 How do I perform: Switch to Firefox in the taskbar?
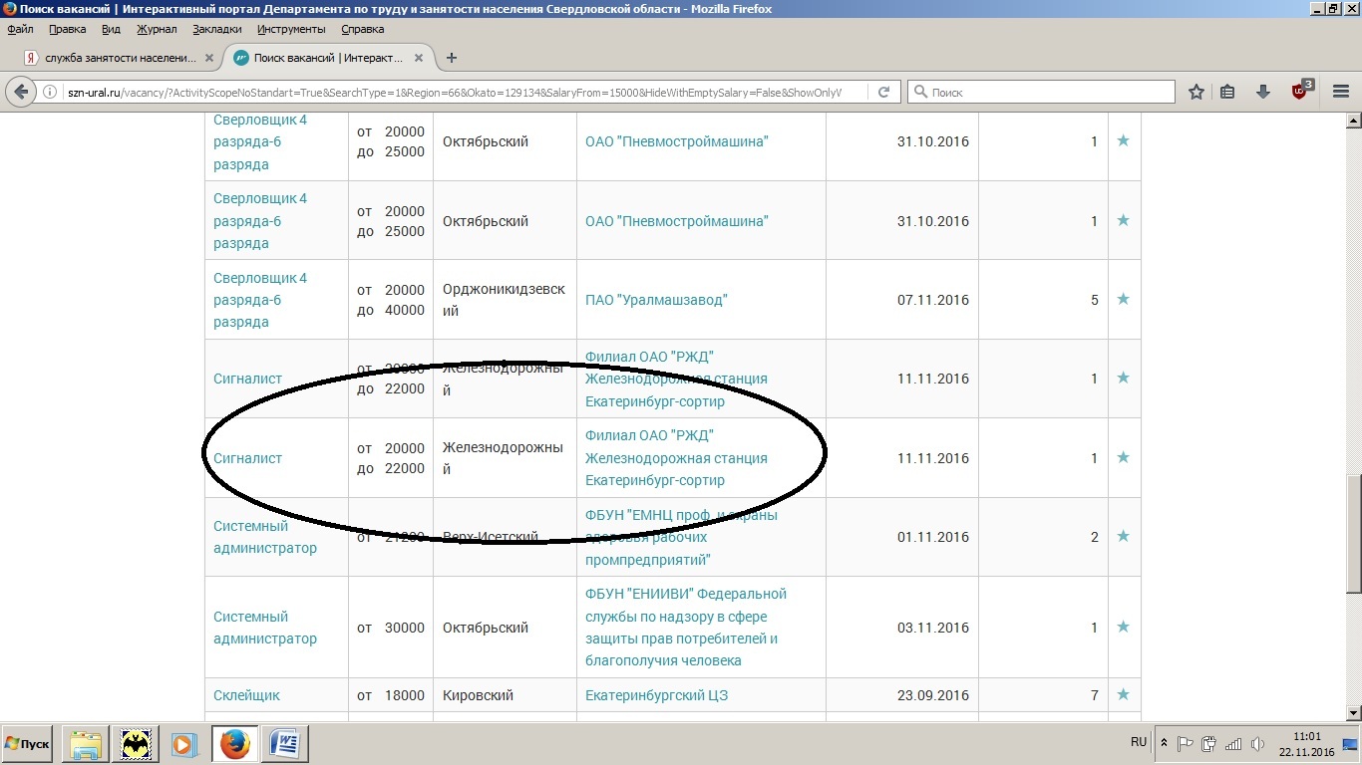(x=235, y=744)
